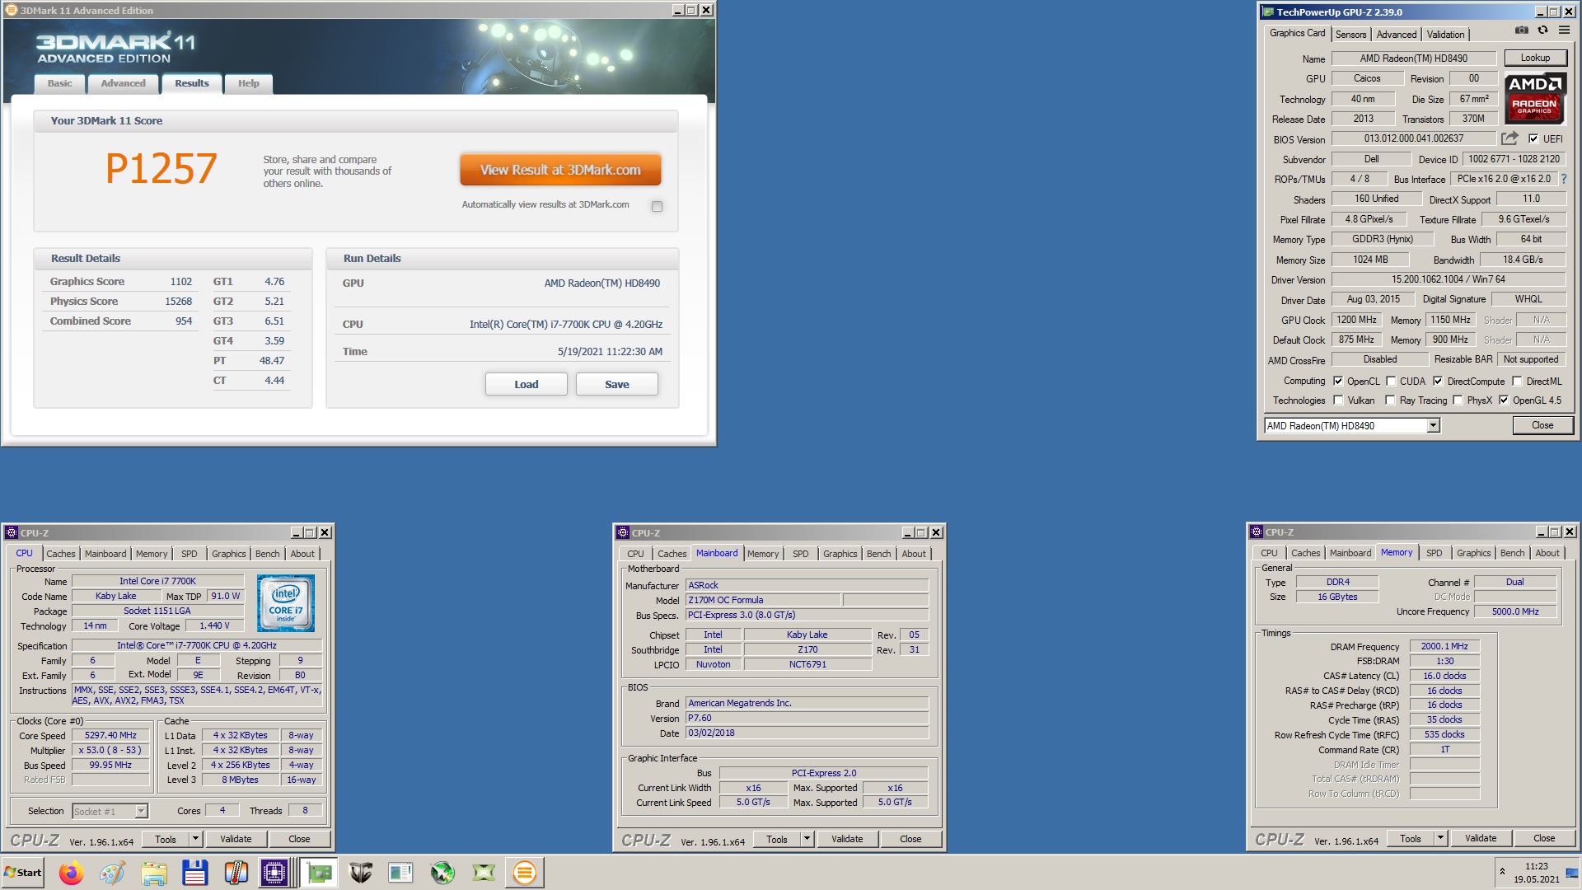Switch to 3DMark Basic tab
1582x890 pixels.
59,83
